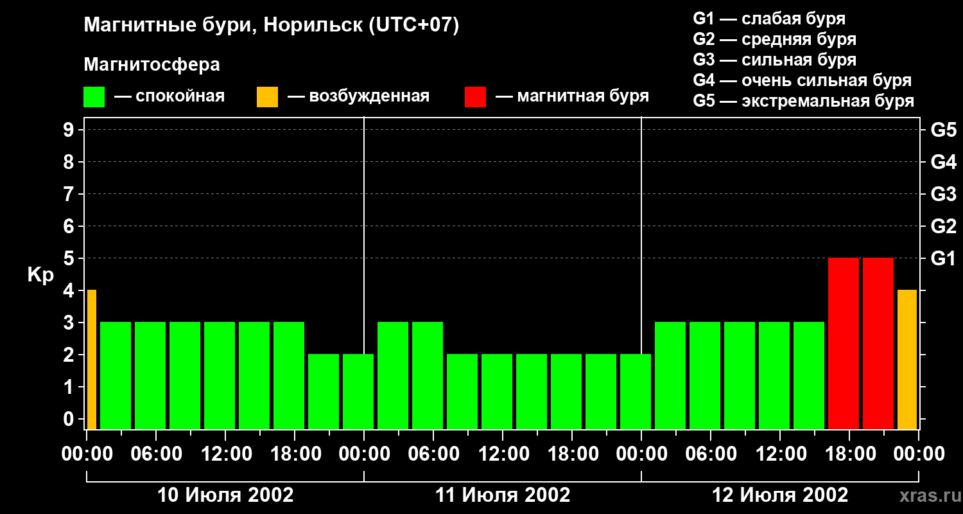Select the chart title 'Магнитные бури, Норильск (UTC+07)'
The image size is (963, 514).
pos(272,26)
